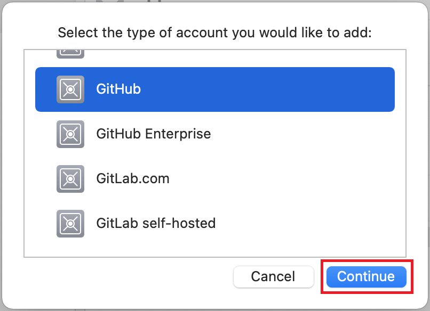This screenshot has height=311, width=430.
Task: Select the GitLab self-hosted text label
Action: tap(156, 223)
